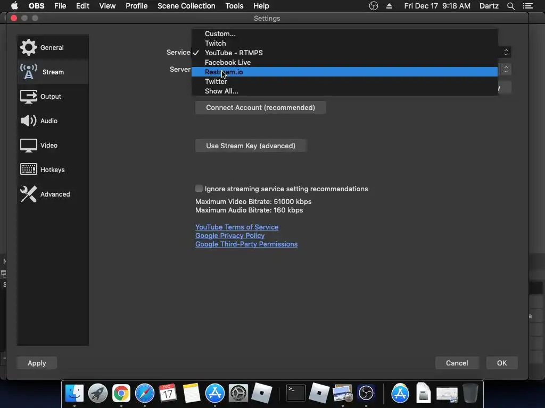Click the Apply button
Image resolution: width=545 pixels, height=408 pixels.
coord(37,363)
